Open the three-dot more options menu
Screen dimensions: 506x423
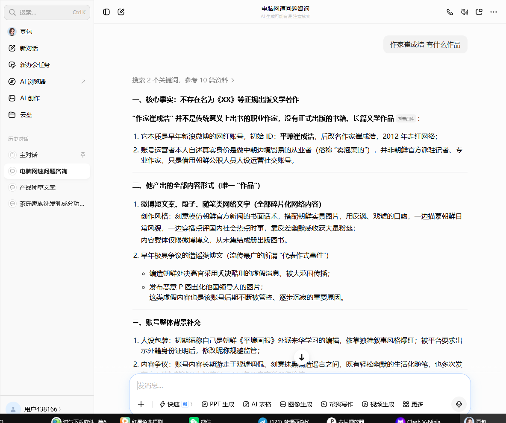[x=494, y=12]
